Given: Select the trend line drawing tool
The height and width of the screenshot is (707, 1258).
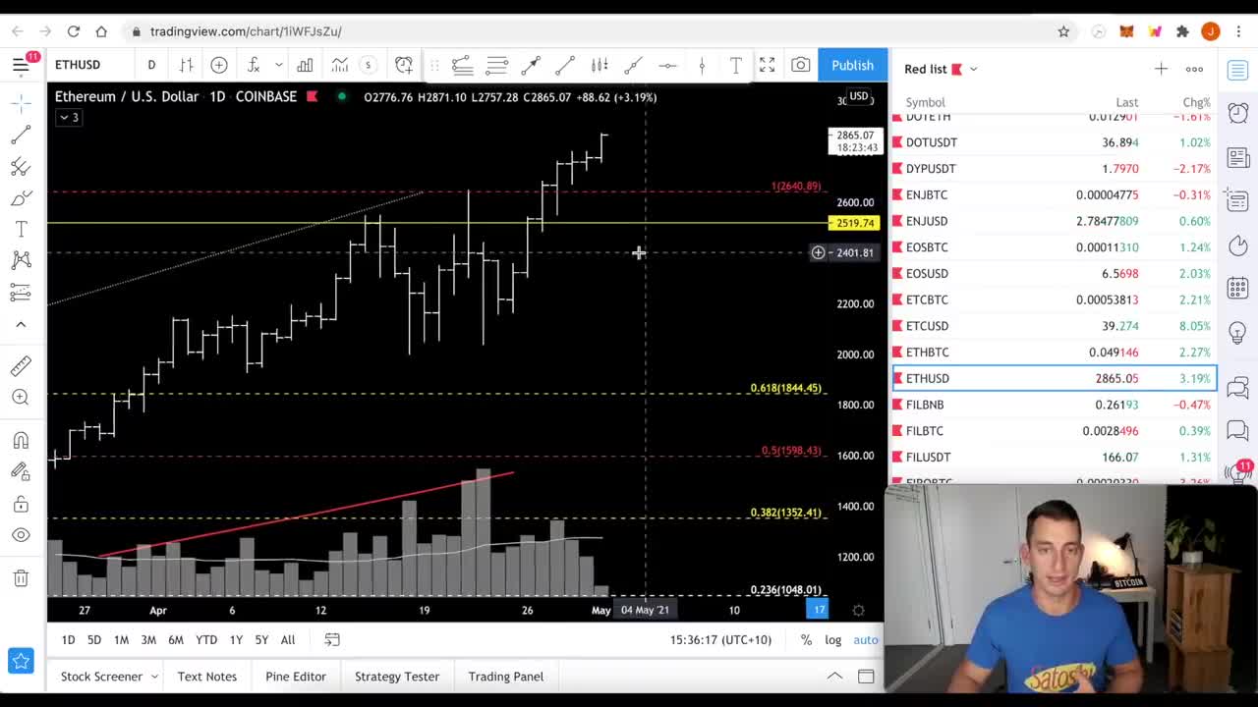Looking at the screenshot, I should [x=21, y=135].
